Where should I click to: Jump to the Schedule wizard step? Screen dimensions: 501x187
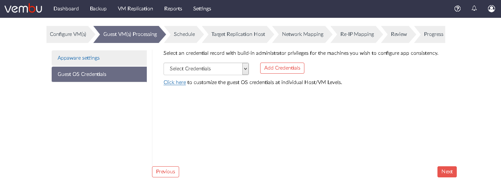(184, 34)
